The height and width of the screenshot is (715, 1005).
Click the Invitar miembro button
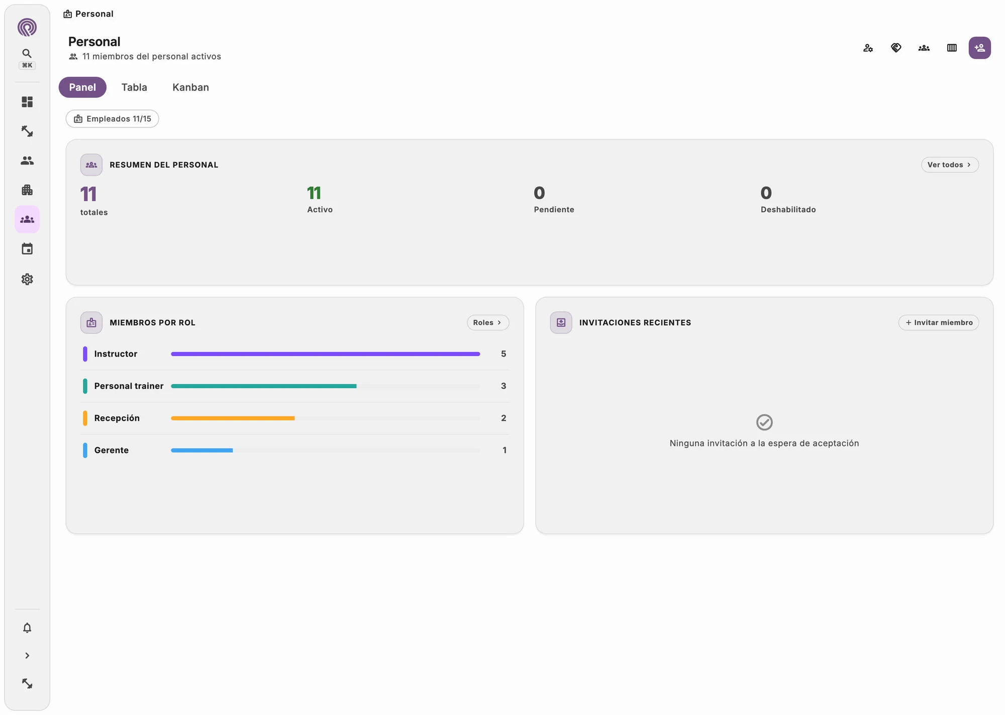point(938,323)
